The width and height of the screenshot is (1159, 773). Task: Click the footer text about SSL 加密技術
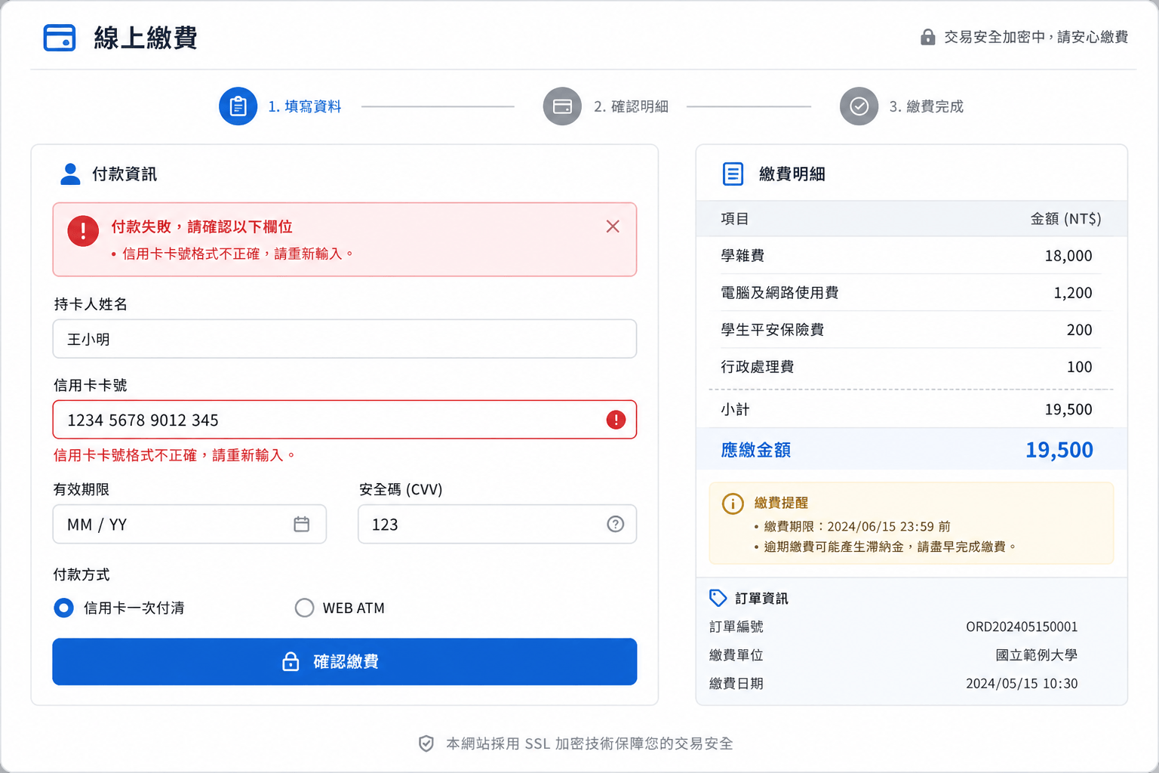tap(589, 744)
